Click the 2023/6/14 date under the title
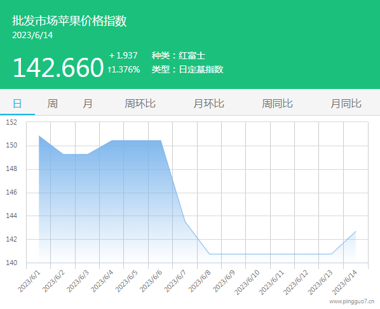 (32, 35)
